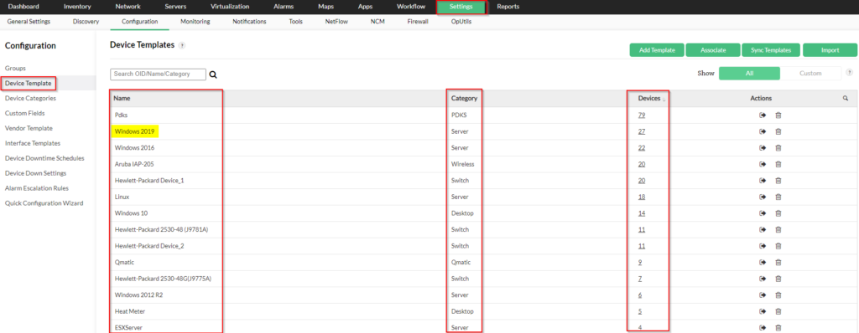Click export icon for Hewlett-Packard Device_1
Image resolution: width=859 pixels, height=333 pixels.
762,181
